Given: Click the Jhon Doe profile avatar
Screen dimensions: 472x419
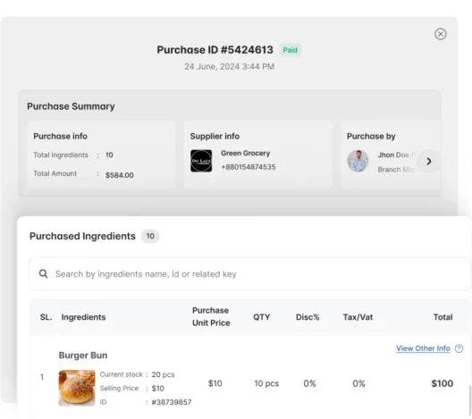Looking at the screenshot, I should click(358, 161).
